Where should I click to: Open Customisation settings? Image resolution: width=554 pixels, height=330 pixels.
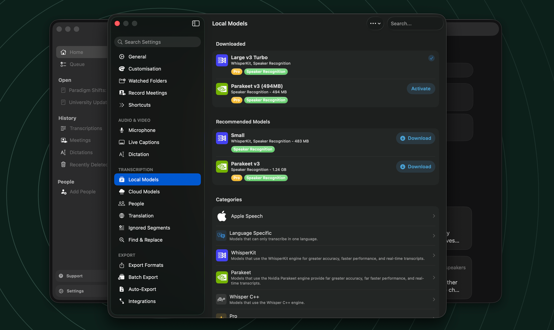(157, 69)
